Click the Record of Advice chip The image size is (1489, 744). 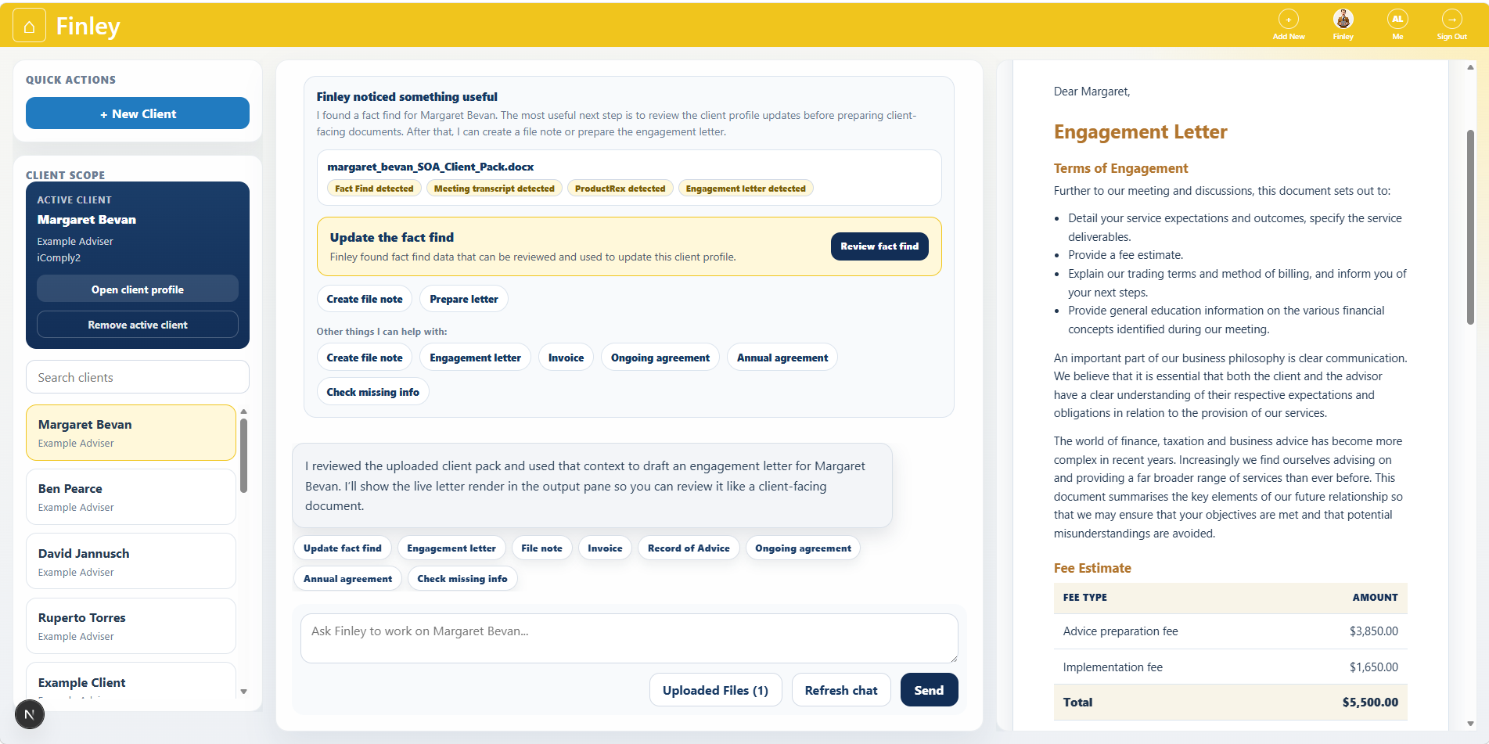(x=689, y=548)
